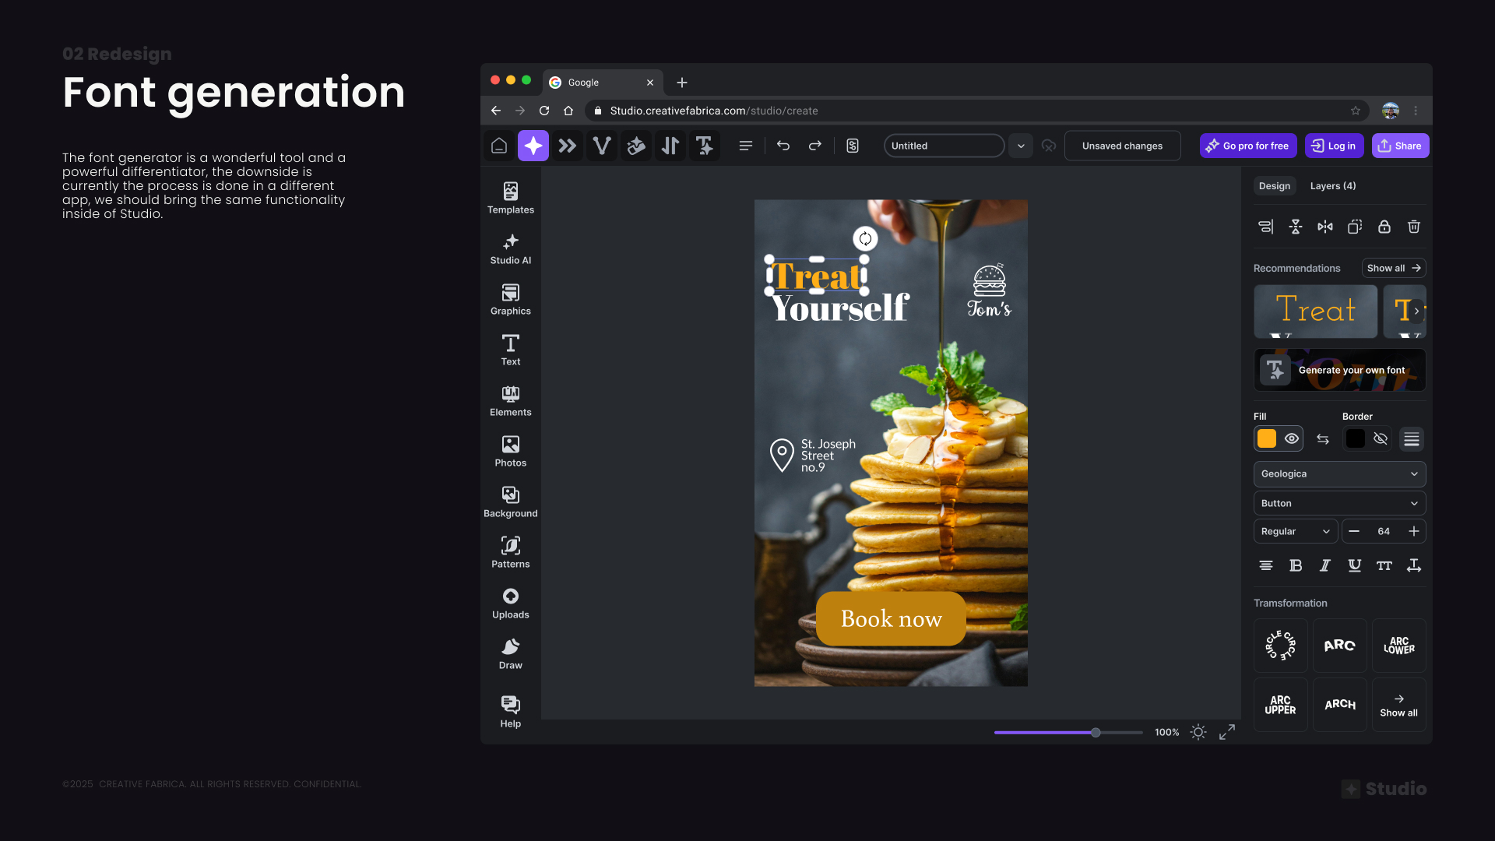Expand the Regular font weight dropdown

click(1294, 531)
